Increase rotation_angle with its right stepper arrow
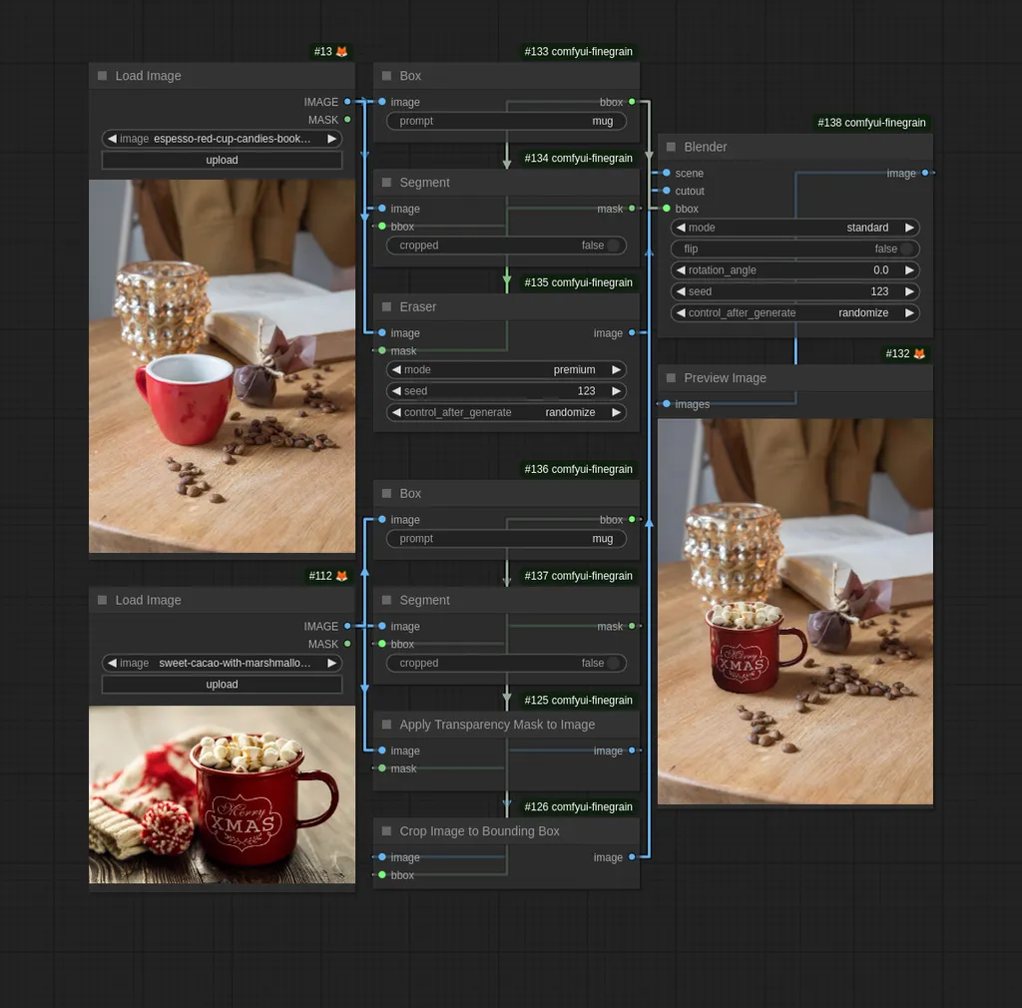This screenshot has width=1022, height=1008. click(x=909, y=269)
